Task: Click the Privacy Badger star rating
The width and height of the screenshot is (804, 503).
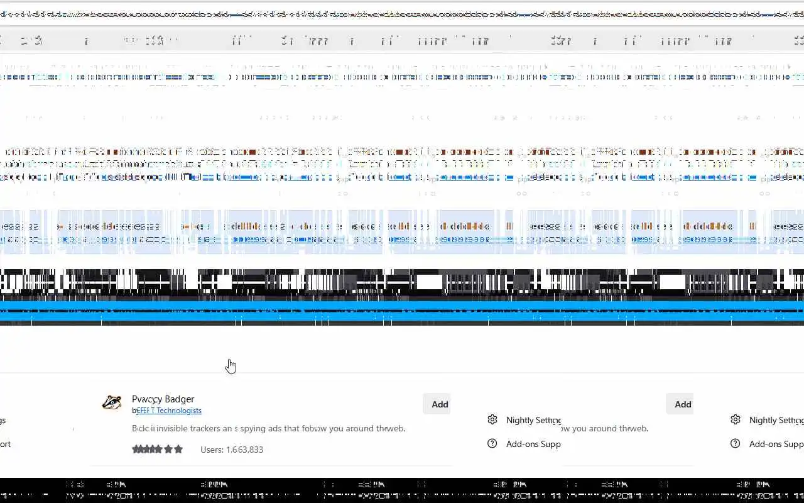Action: (x=157, y=450)
